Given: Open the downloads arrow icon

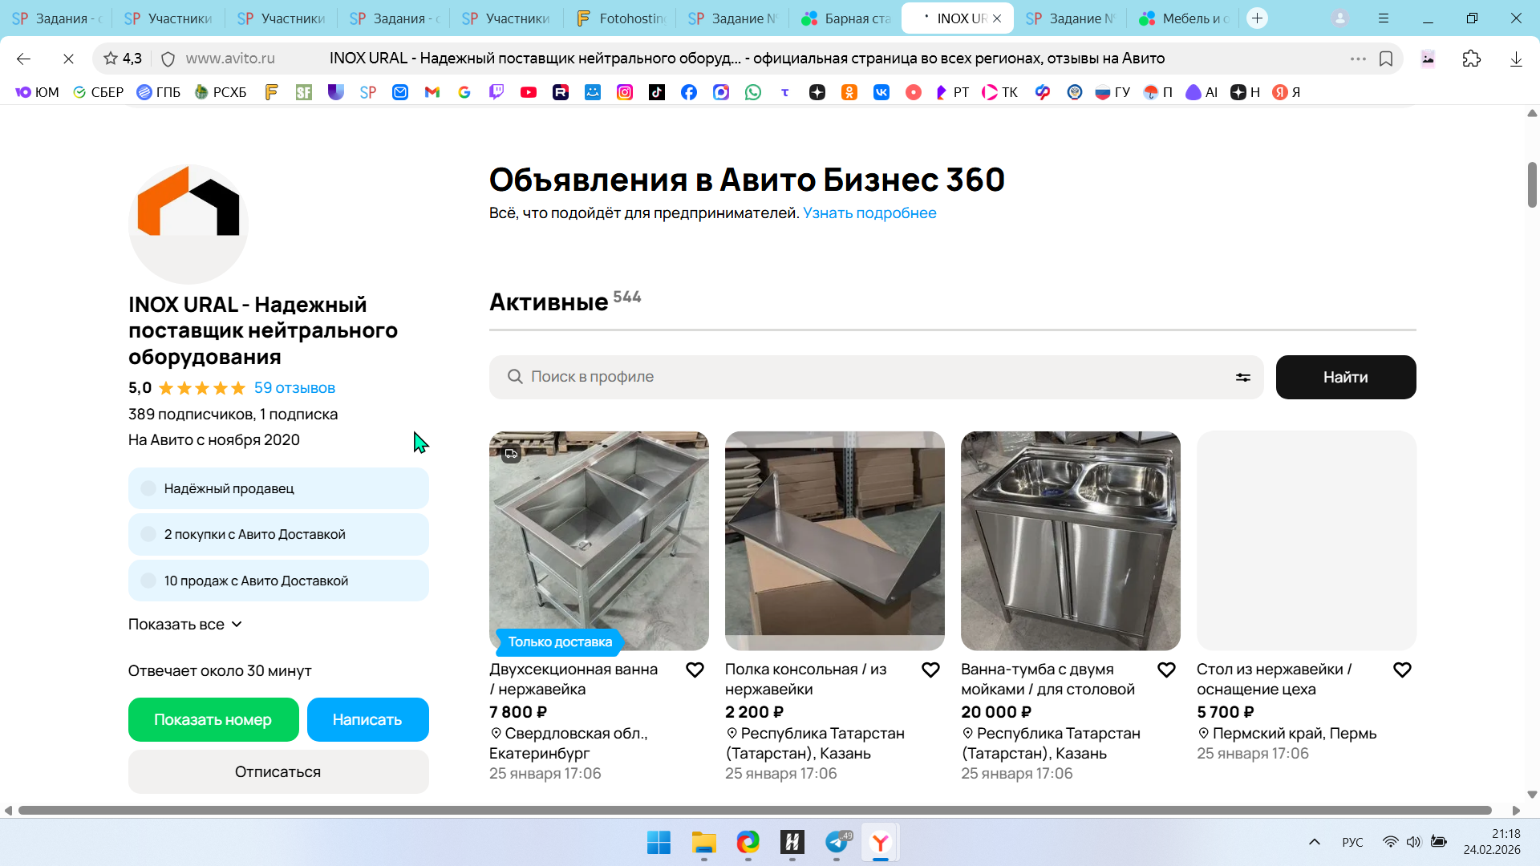Looking at the screenshot, I should click(1515, 59).
